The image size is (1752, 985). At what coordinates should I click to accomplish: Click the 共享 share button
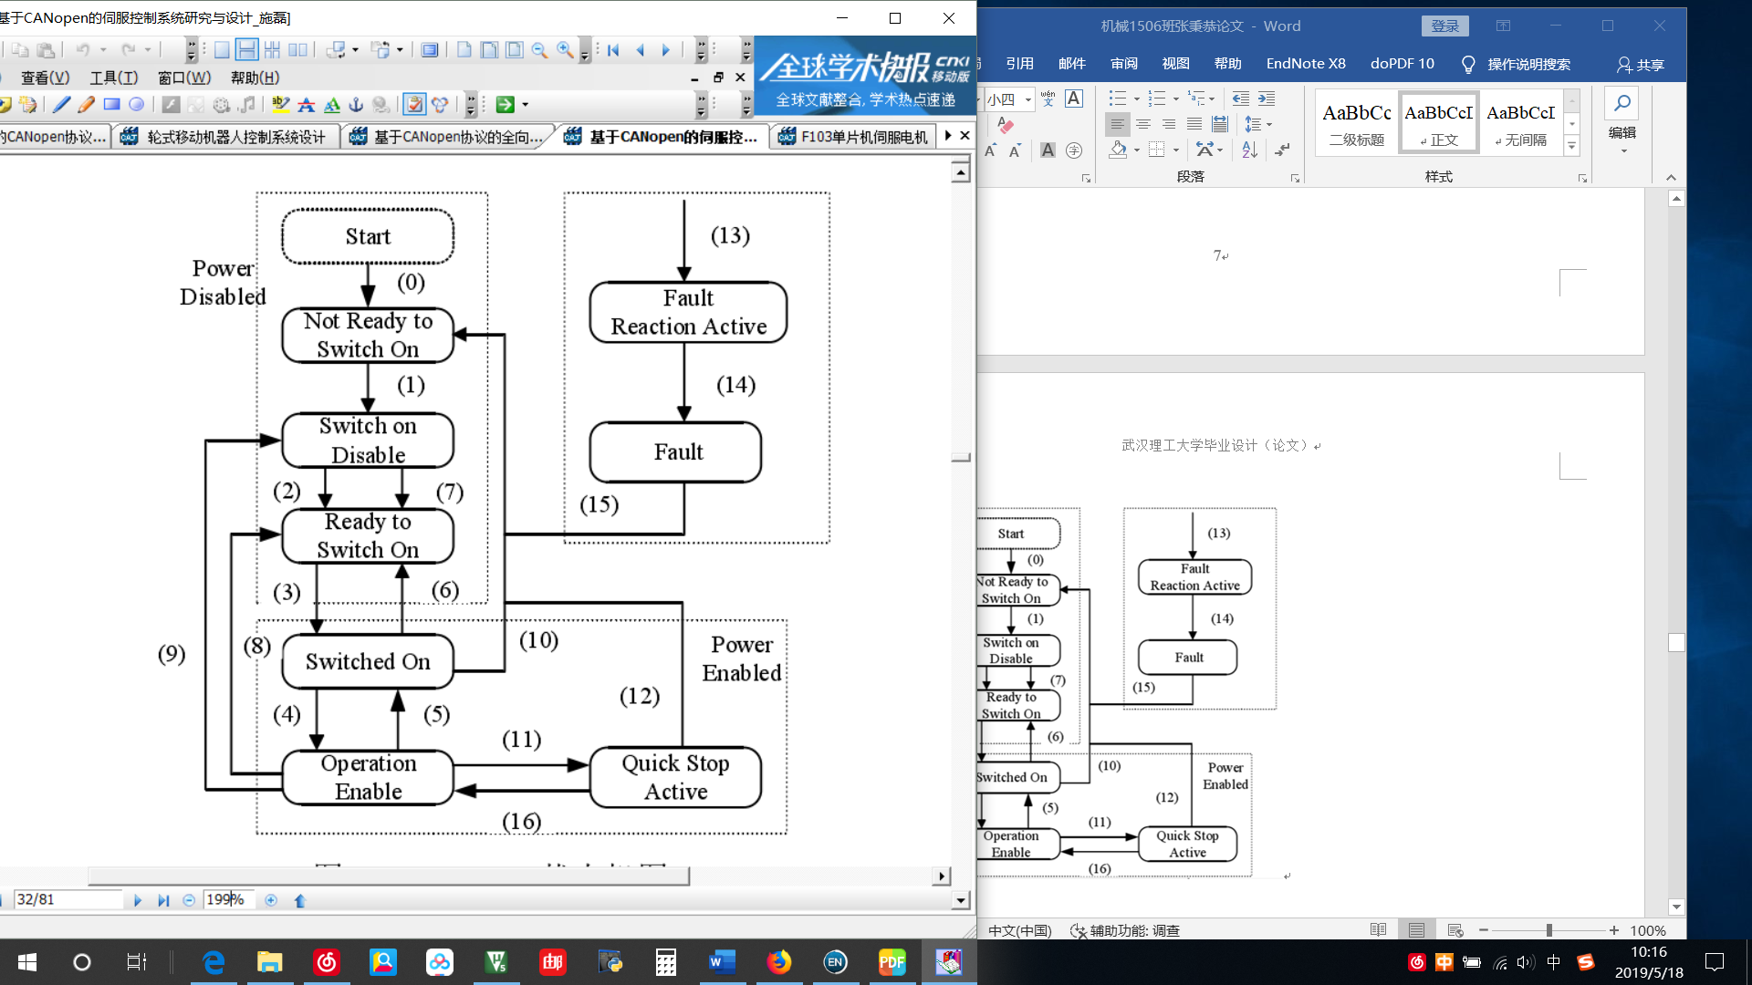tap(1640, 64)
